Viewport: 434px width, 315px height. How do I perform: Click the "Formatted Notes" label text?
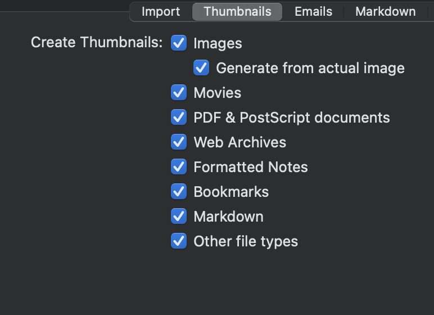[250, 167]
